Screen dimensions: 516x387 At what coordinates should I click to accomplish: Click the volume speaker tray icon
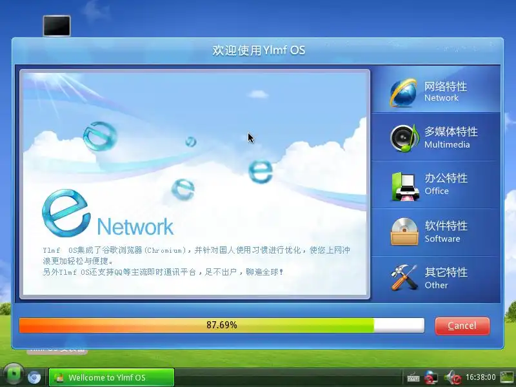point(452,377)
